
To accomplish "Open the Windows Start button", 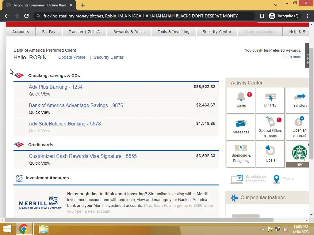I will point(7,229).
